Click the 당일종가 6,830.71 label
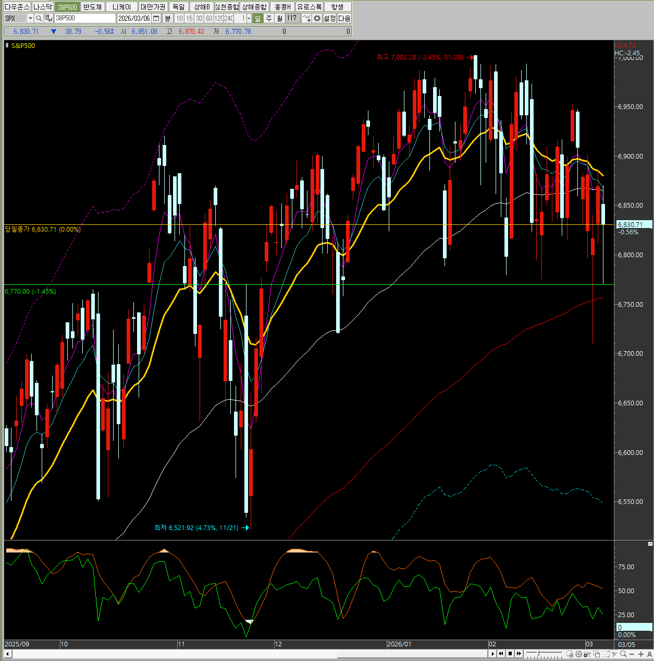Screen dimensions: 654x661 click(43, 229)
